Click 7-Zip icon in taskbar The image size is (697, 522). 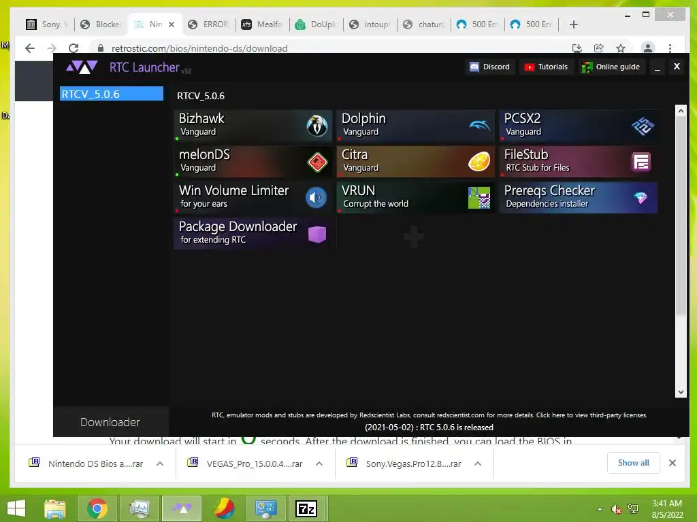tap(306, 508)
